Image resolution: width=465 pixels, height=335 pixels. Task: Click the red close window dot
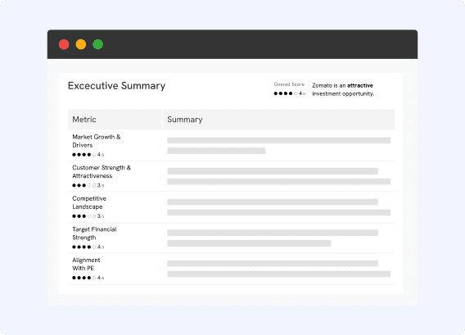pos(64,44)
